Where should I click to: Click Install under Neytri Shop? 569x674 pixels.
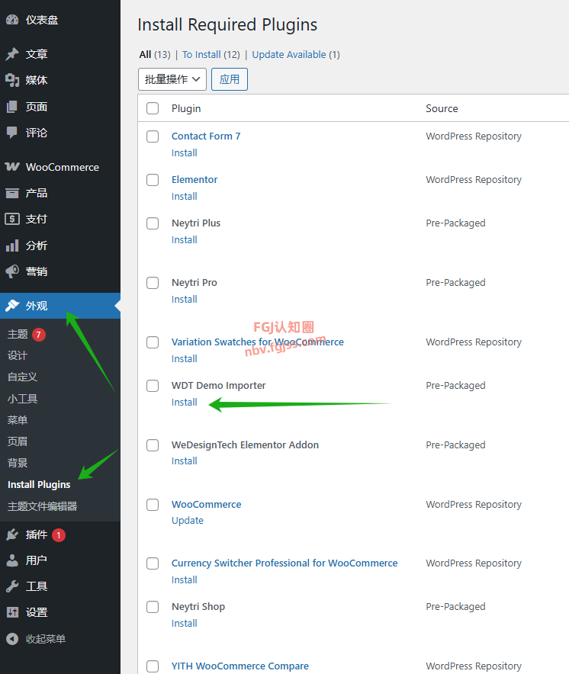tap(184, 623)
